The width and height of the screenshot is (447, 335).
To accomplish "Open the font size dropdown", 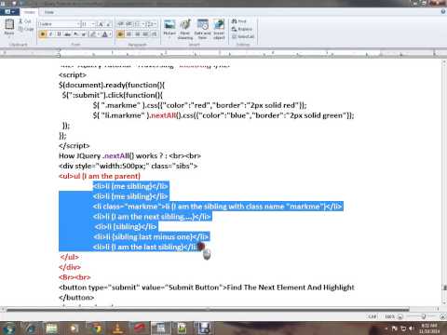I will pyautogui.click(x=93, y=24).
